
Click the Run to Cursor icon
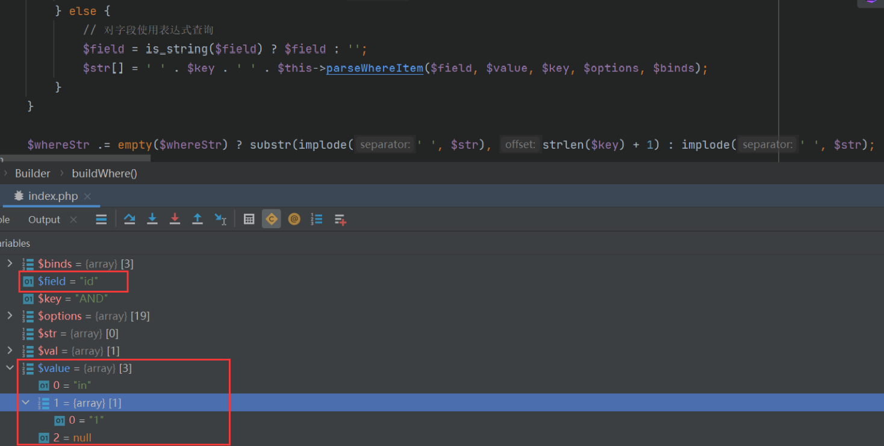point(220,220)
